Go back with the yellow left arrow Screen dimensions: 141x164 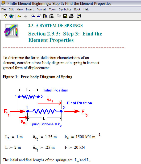click(19, 16)
